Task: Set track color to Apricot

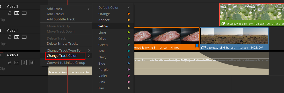Action: tap(113, 20)
